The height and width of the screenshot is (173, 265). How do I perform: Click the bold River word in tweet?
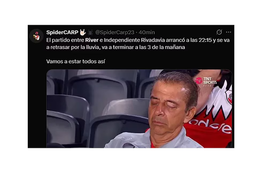[x=92, y=40]
